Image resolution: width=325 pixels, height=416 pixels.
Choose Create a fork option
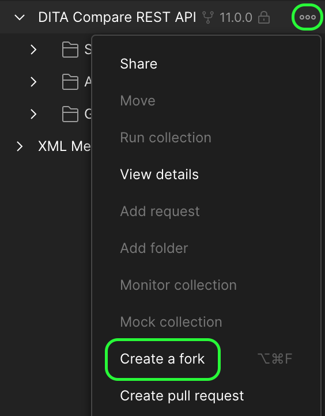[x=162, y=359]
